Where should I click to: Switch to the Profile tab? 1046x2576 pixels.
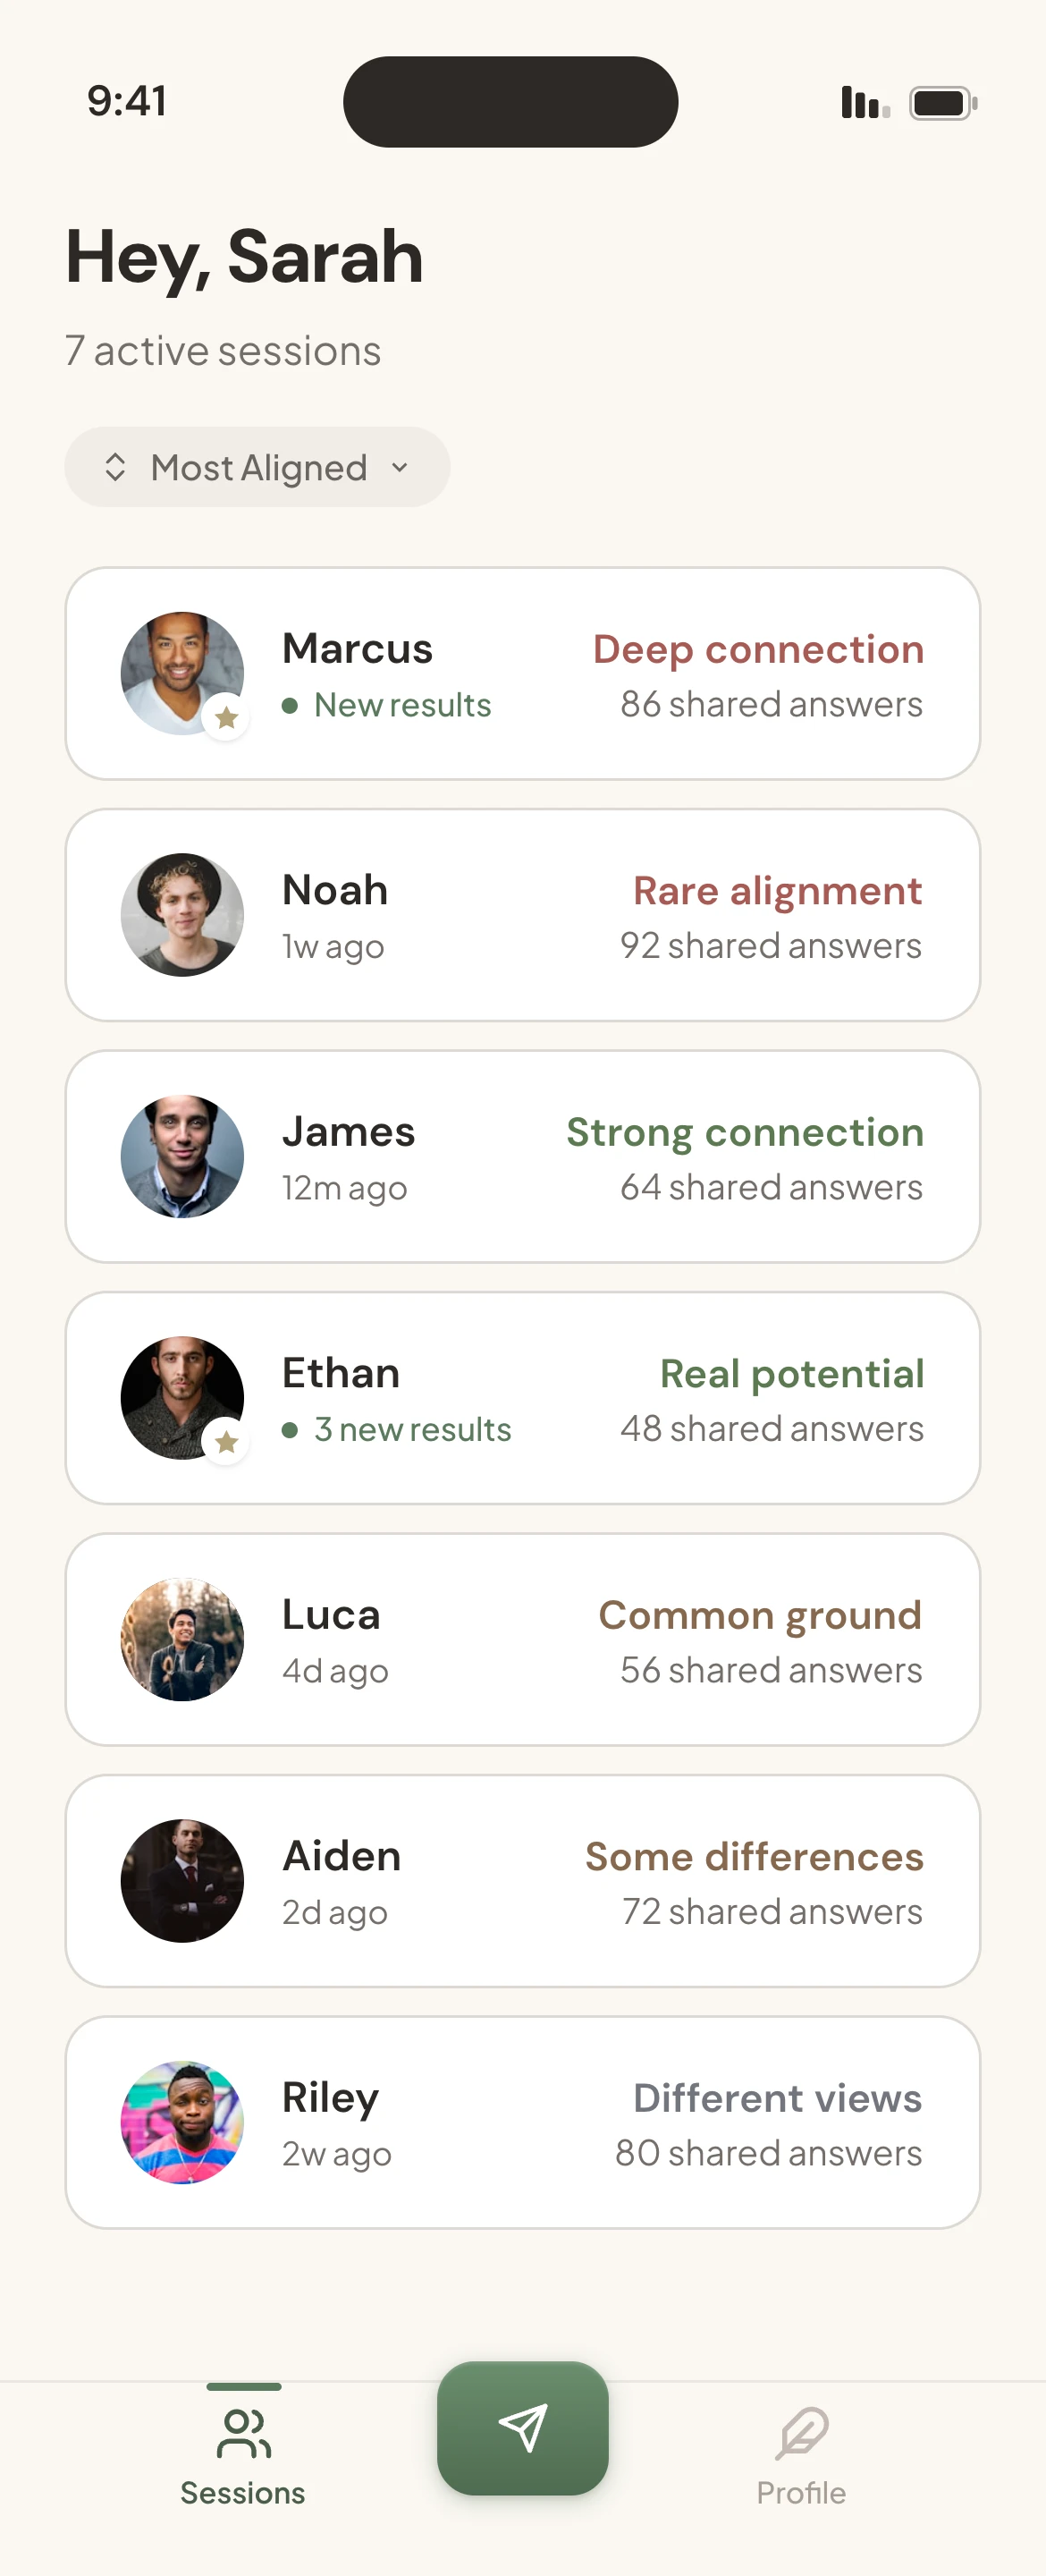coord(801,2455)
